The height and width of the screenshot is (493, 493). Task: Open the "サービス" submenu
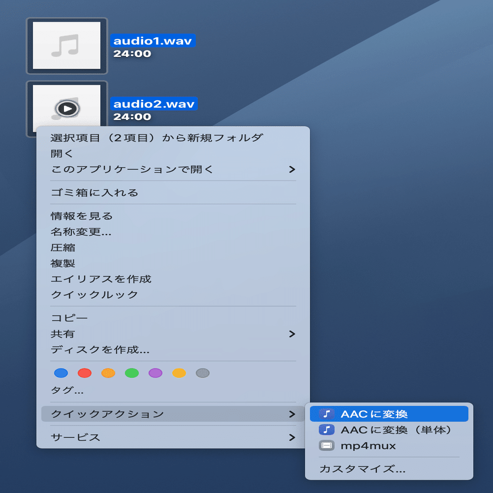[x=172, y=437]
